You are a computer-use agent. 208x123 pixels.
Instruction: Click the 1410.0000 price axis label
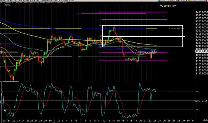(x=202, y=12)
